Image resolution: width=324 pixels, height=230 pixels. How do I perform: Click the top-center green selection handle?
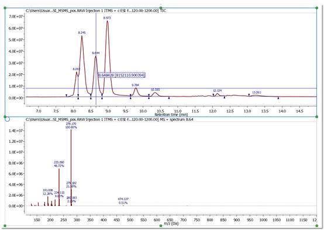pos(161,8)
